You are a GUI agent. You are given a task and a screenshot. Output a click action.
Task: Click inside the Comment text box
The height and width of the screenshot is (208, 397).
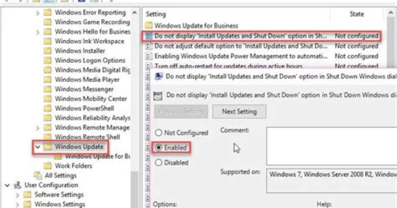point(332,146)
